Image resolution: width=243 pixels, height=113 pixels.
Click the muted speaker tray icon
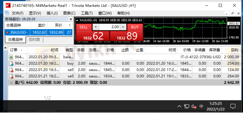(194, 106)
